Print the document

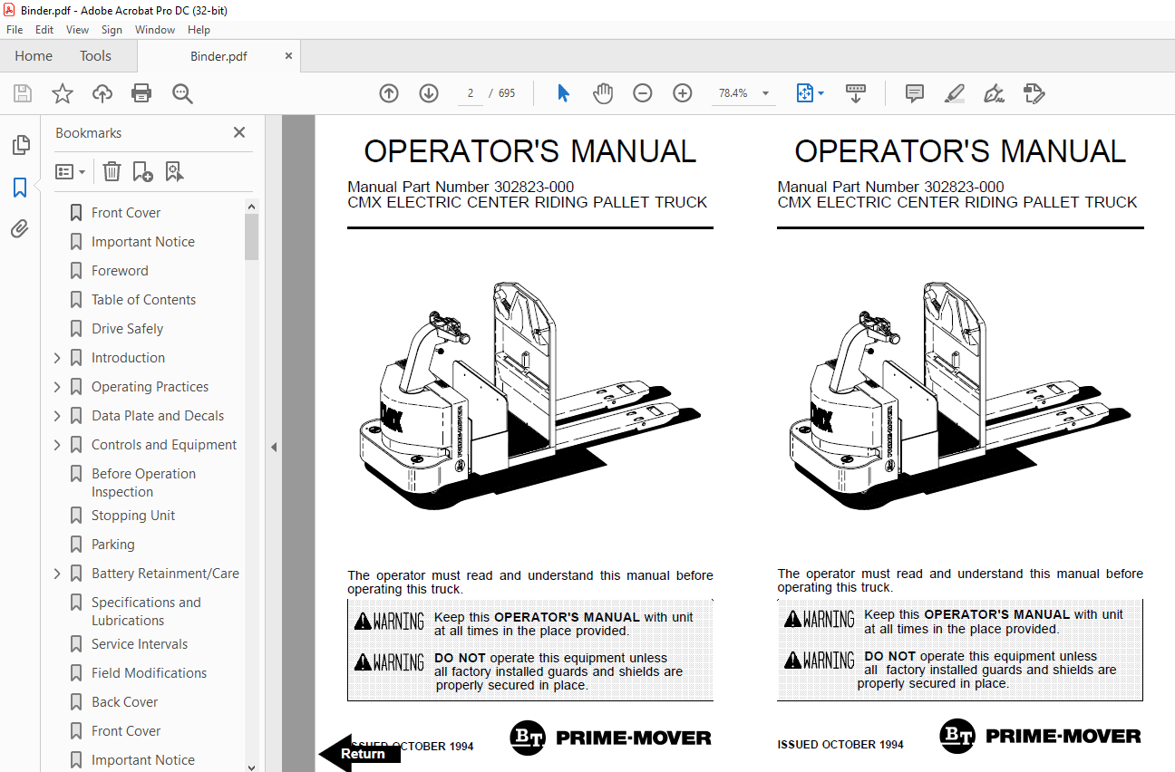coord(141,93)
